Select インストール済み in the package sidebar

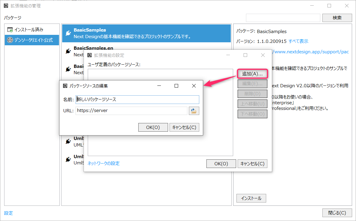(29, 30)
